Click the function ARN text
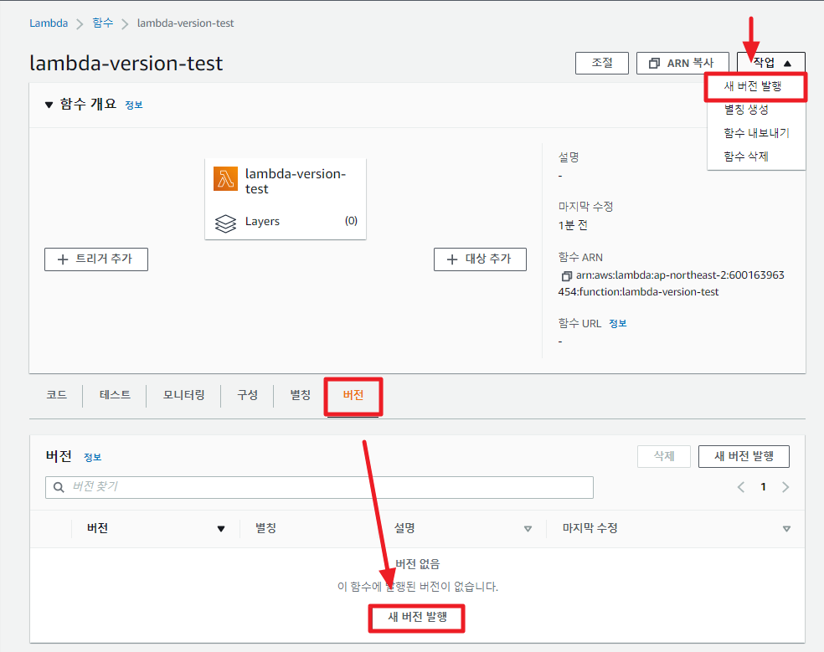Viewport: 824px width, 652px height. 671,284
